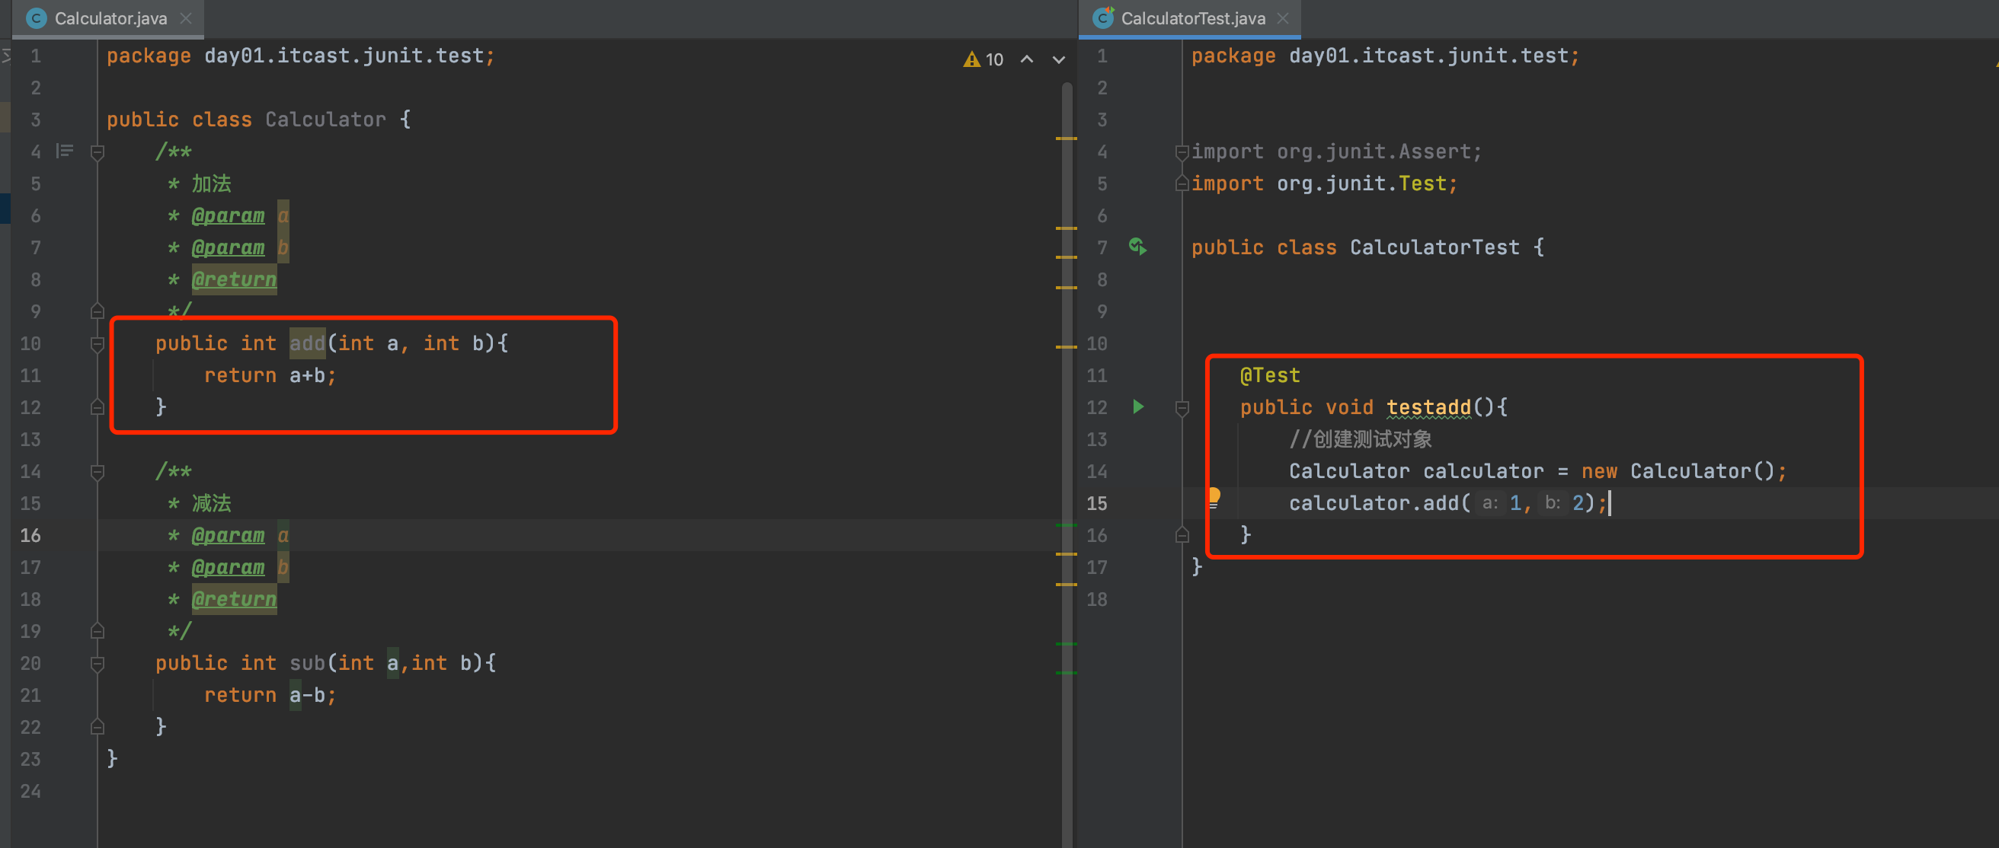The width and height of the screenshot is (1999, 848).
Task: Click package declaration in Calculator.java
Action: pyautogui.click(x=300, y=56)
